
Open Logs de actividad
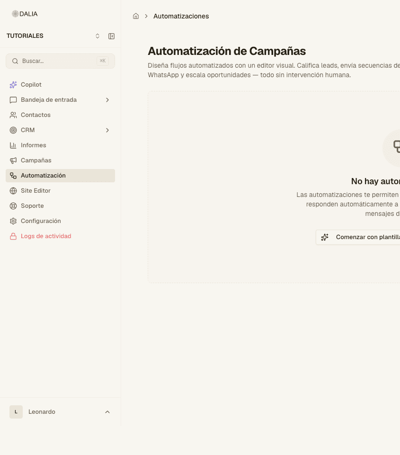(60, 236)
